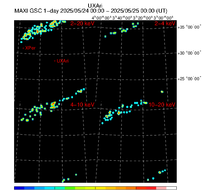Viewport: 206px width, 190px height.
Task: Click the pink color bar segment
Action: 161,188
